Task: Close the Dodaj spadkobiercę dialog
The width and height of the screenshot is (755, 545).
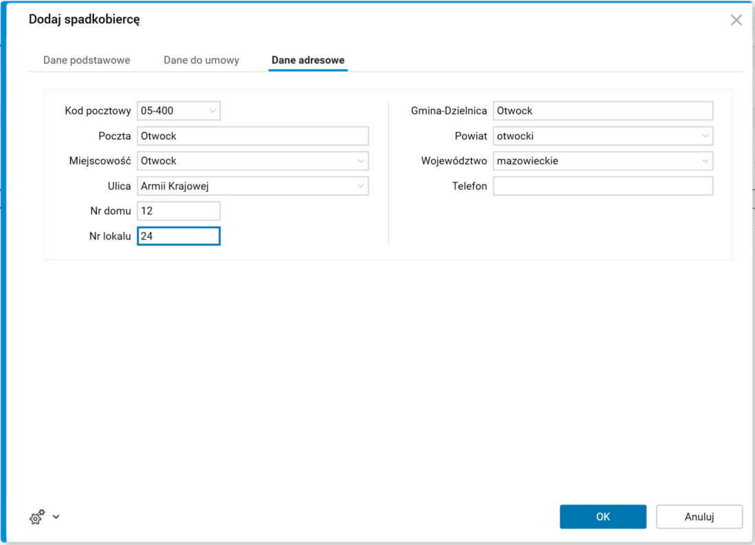Action: point(736,20)
